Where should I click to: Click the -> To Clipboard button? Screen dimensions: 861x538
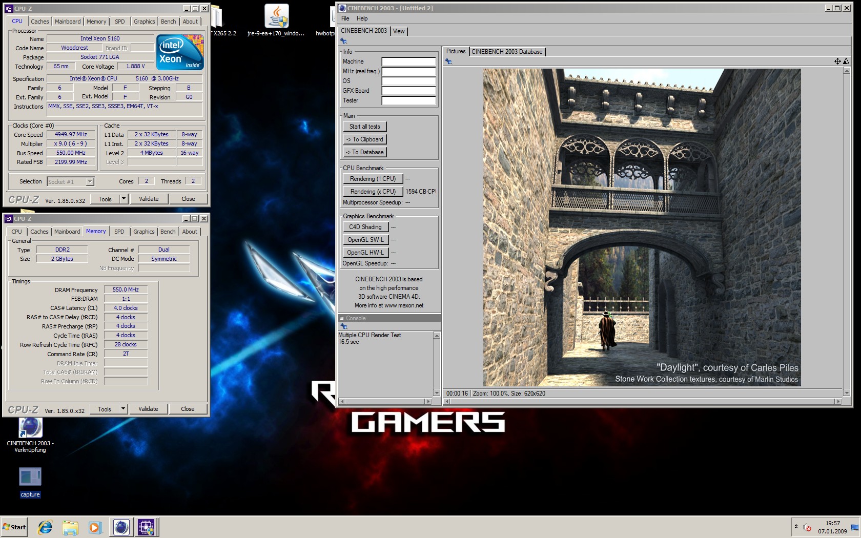point(365,139)
